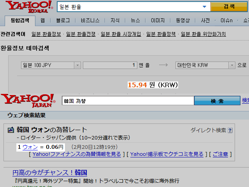
Task: Click the 관련검색어 label
Action: tap(13, 34)
